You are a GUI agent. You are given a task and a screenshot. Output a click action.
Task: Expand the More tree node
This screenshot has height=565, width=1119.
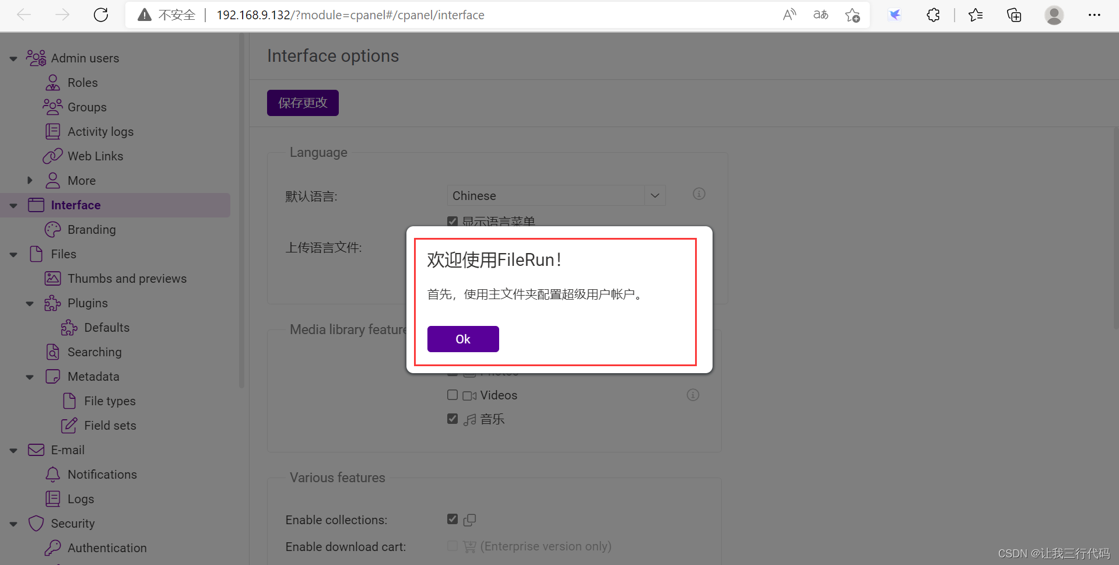click(30, 180)
